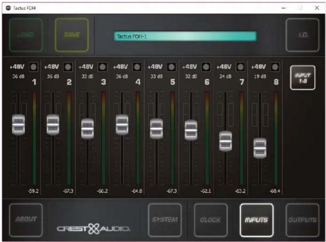Select the INPUT 1-8 bank button

(x=303, y=78)
